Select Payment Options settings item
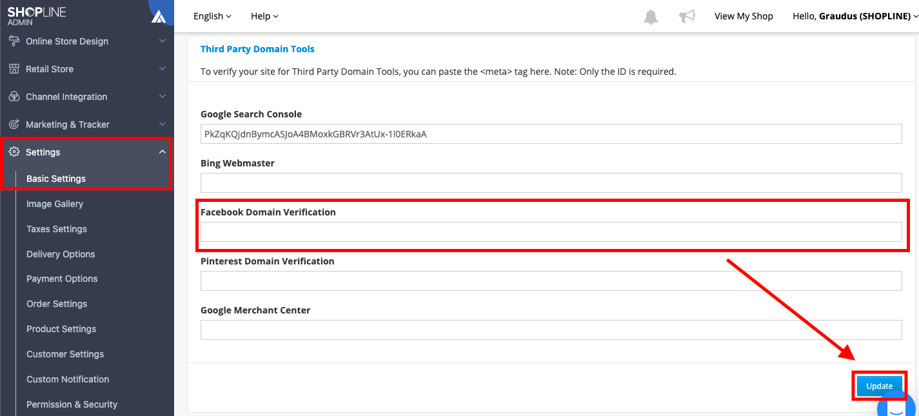This screenshot has width=919, height=416. [x=62, y=279]
